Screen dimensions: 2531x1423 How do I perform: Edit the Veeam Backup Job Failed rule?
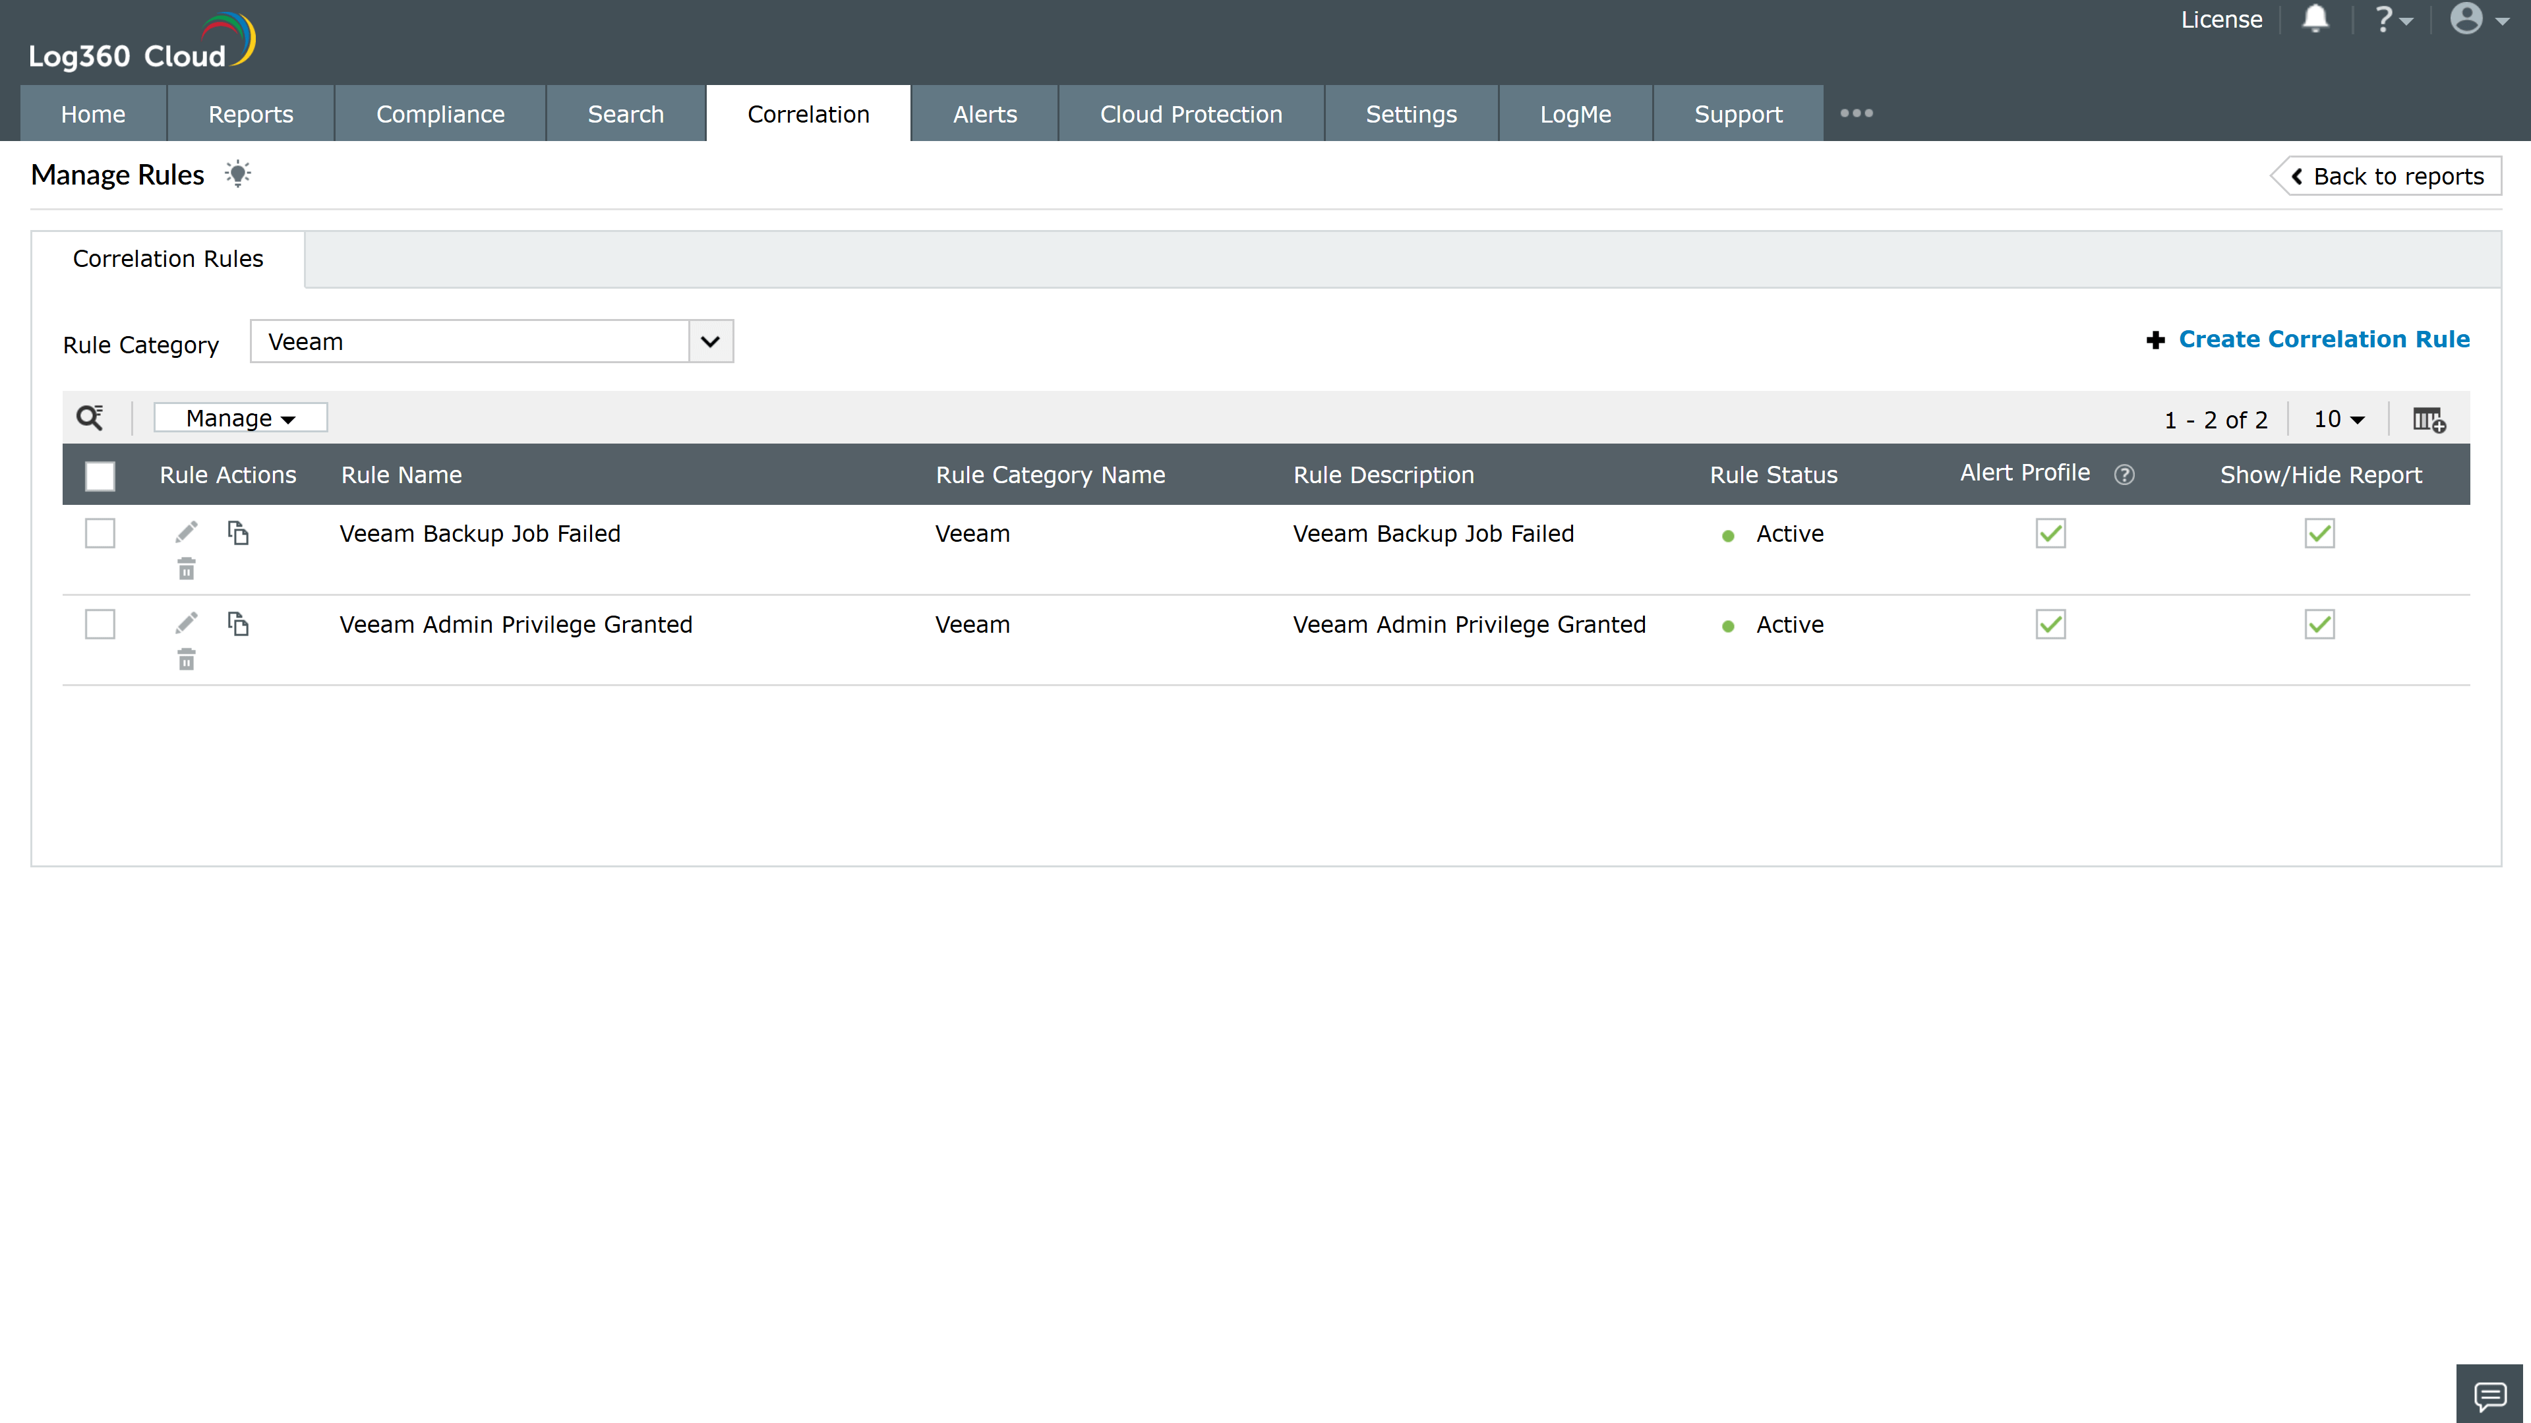click(x=186, y=531)
